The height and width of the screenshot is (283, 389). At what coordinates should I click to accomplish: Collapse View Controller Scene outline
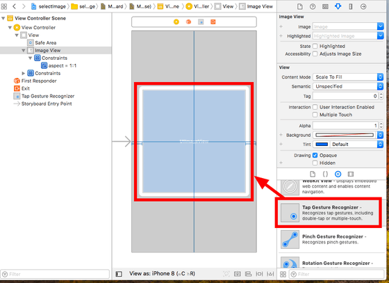(x=3, y=18)
